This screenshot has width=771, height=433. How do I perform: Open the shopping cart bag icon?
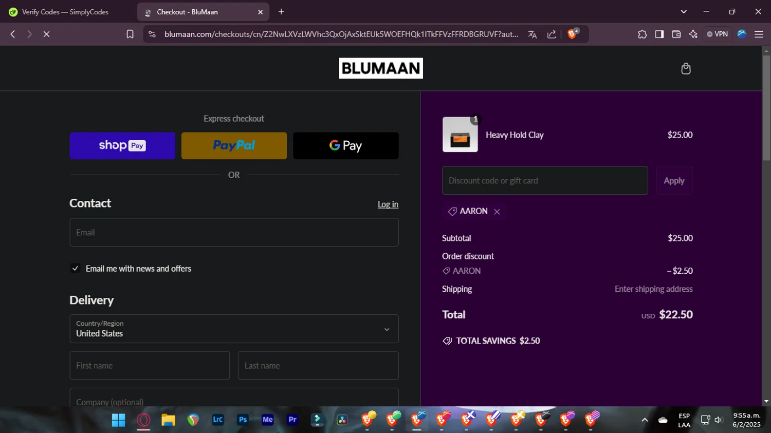point(686,69)
